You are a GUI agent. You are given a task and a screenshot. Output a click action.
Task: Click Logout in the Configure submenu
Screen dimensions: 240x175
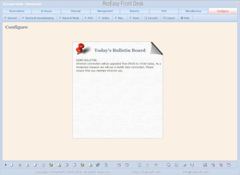coord(169,18)
